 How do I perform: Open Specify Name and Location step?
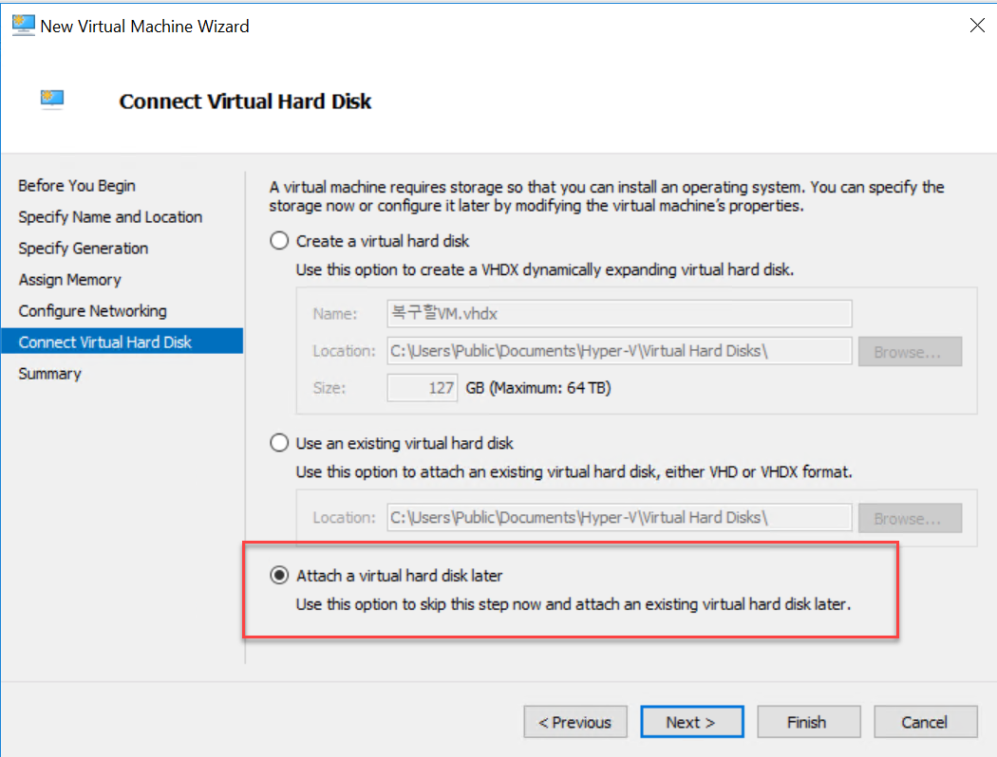pos(110,217)
